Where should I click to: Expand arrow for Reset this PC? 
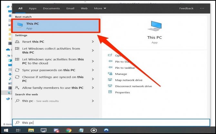click(93, 41)
